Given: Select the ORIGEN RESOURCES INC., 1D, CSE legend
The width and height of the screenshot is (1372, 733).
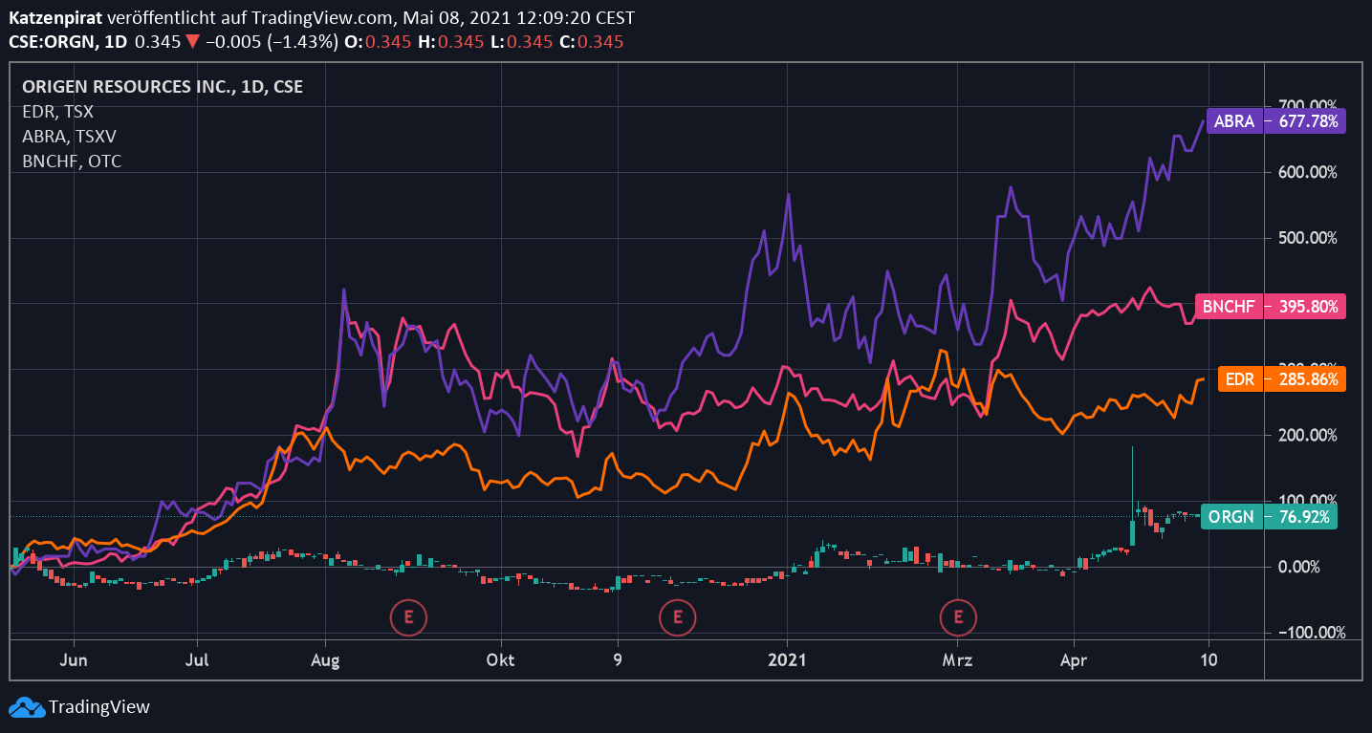Looking at the screenshot, I should [163, 86].
